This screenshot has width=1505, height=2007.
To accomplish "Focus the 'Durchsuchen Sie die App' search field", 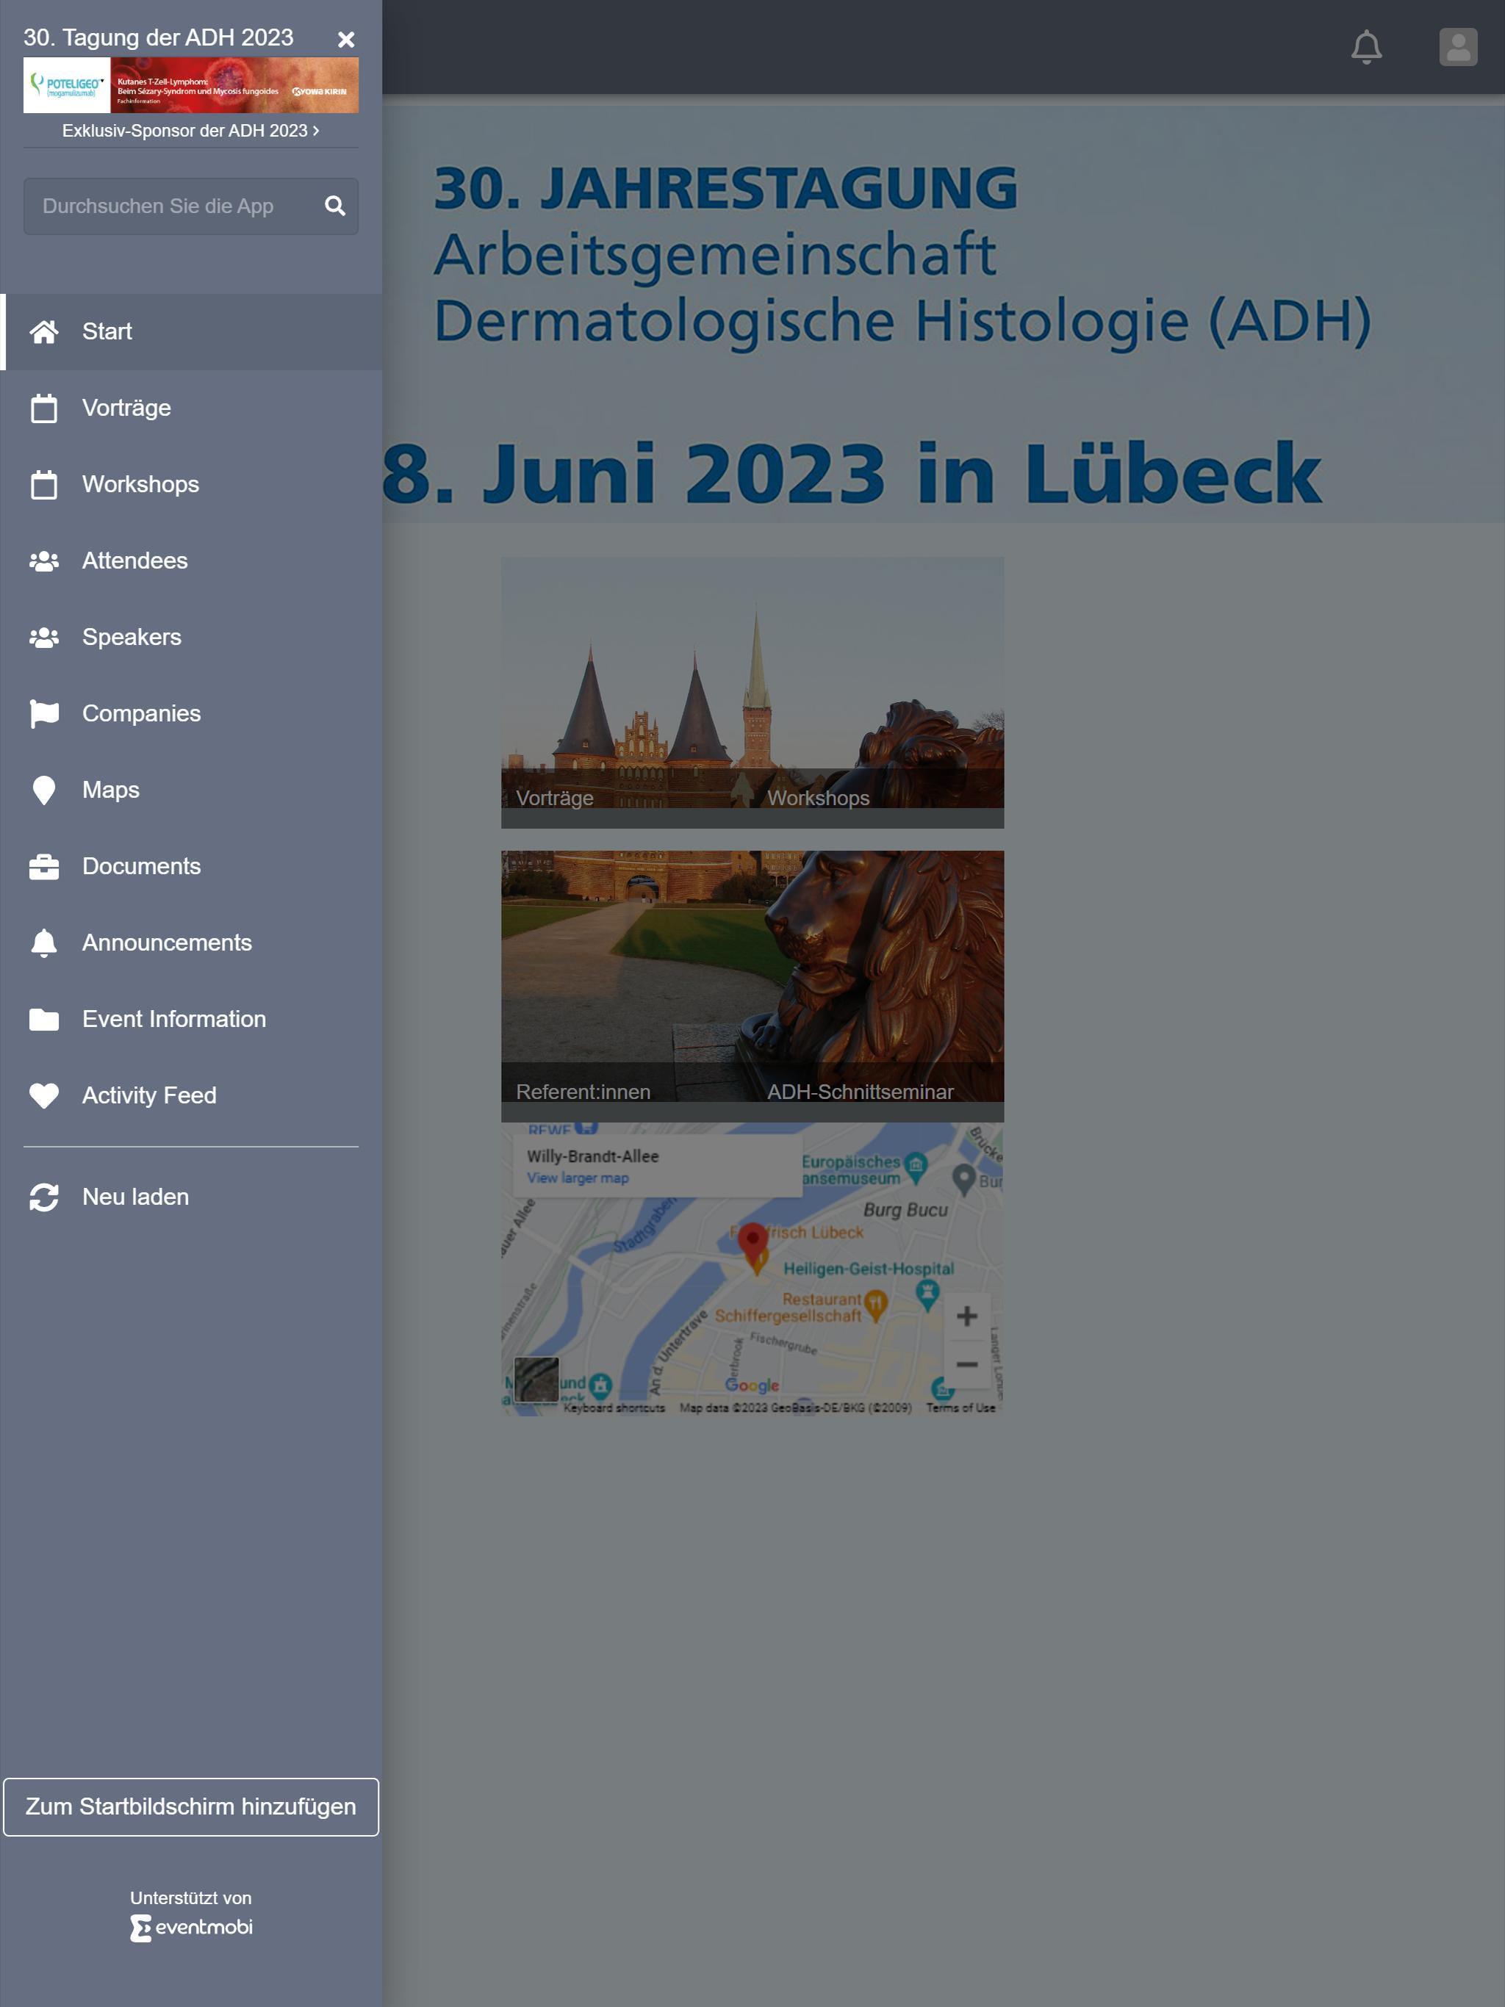I will click(190, 206).
